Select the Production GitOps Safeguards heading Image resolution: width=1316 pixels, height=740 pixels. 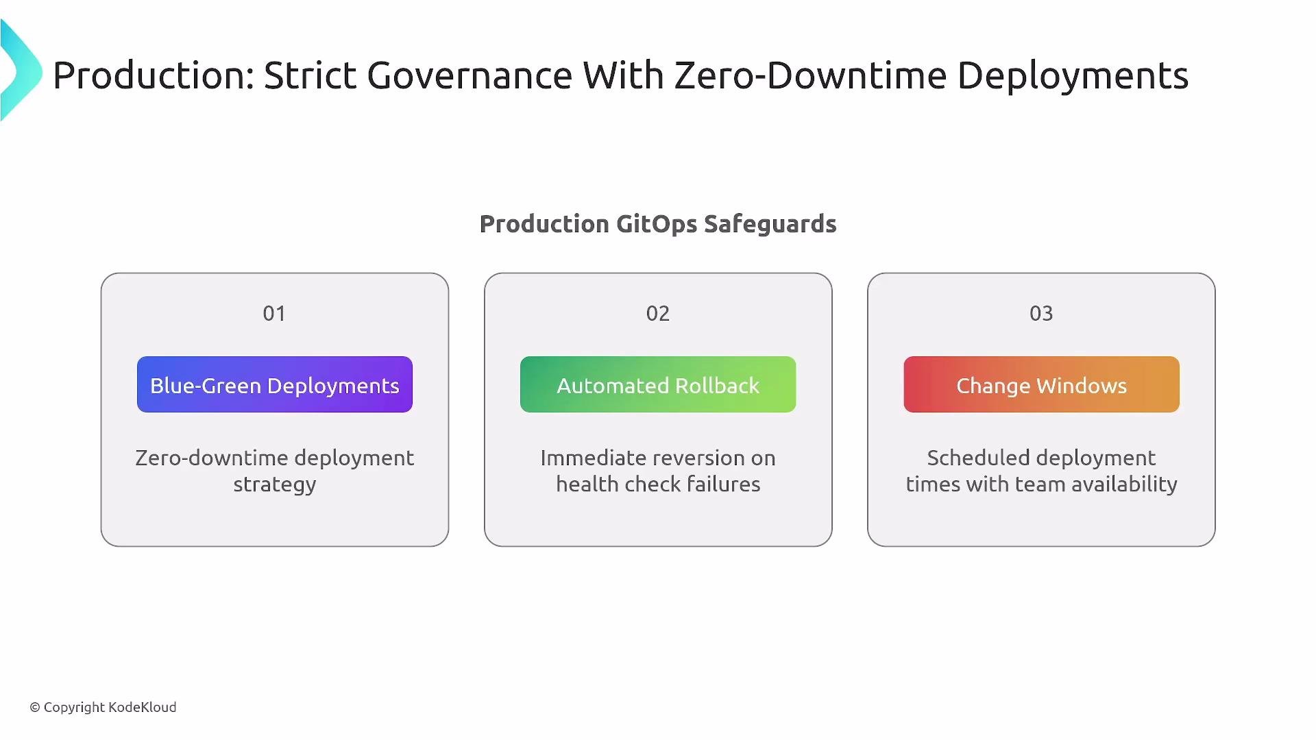658,224
